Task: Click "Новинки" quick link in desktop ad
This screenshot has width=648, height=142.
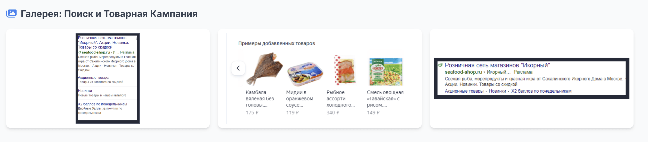Action: coord(497,91)
